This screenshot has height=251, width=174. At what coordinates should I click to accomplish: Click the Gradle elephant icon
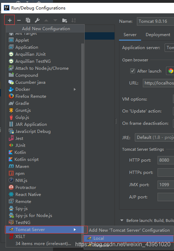pyautogui.click(x=11, y=103)
